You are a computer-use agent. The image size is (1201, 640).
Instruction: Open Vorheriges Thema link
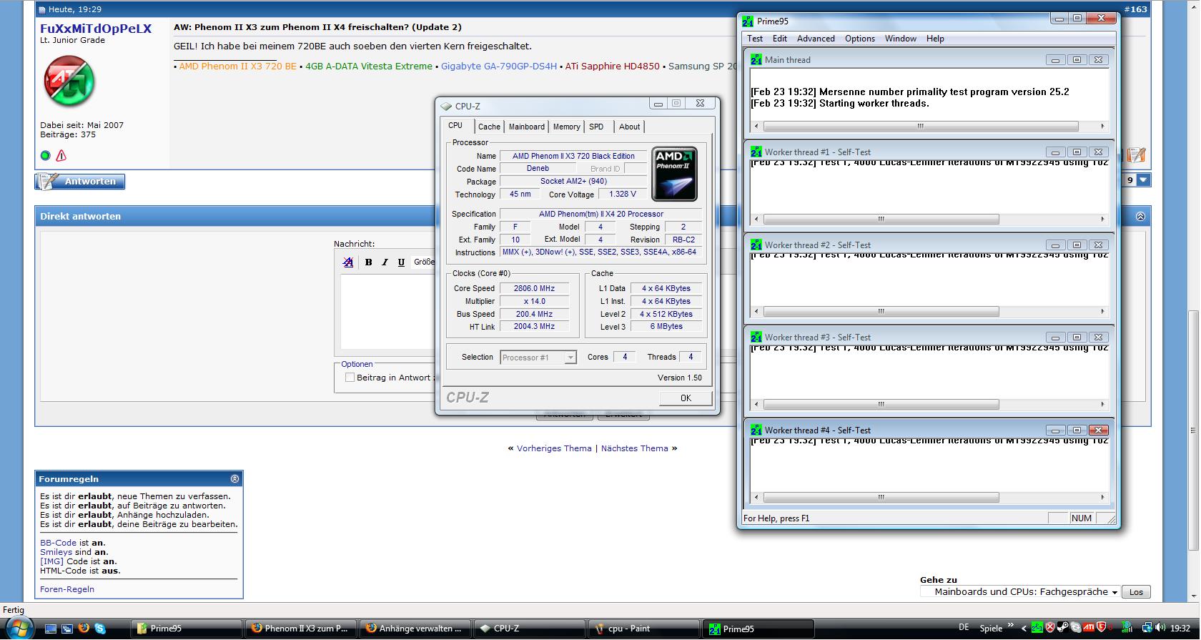[x=554, y=448]
